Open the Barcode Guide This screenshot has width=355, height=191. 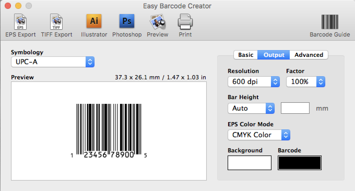click(x=330, y=22)
